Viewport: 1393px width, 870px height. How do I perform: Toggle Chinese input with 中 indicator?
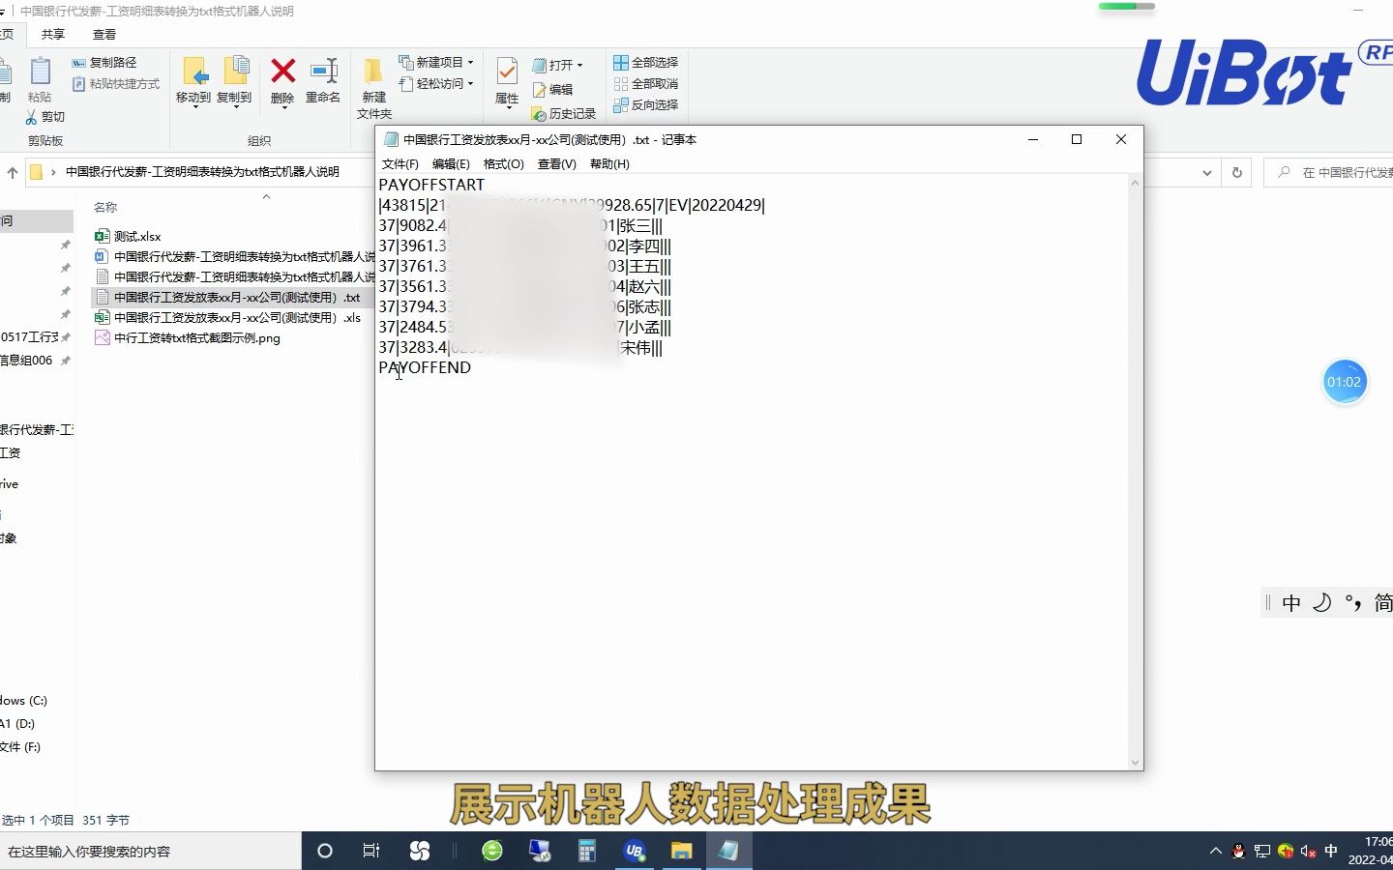(1291, 602)
